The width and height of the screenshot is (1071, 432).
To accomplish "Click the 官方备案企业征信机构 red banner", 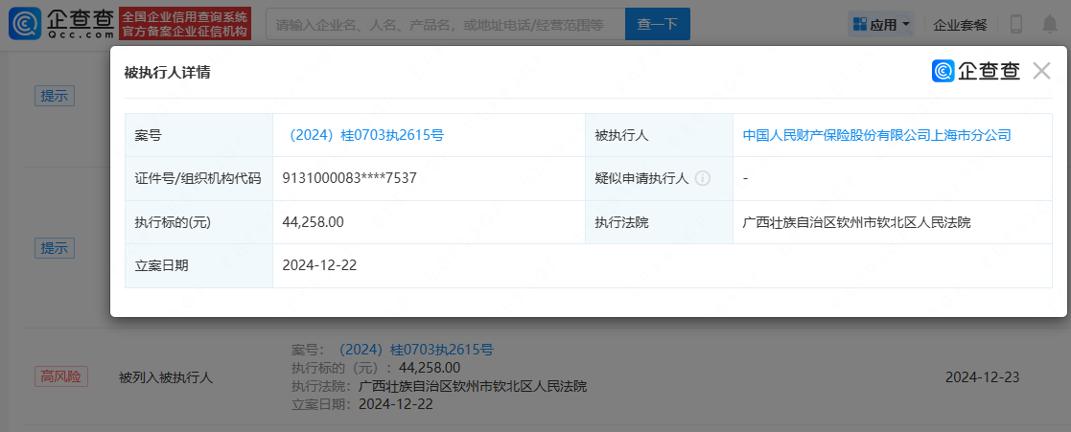I will [x=185, y=32].
